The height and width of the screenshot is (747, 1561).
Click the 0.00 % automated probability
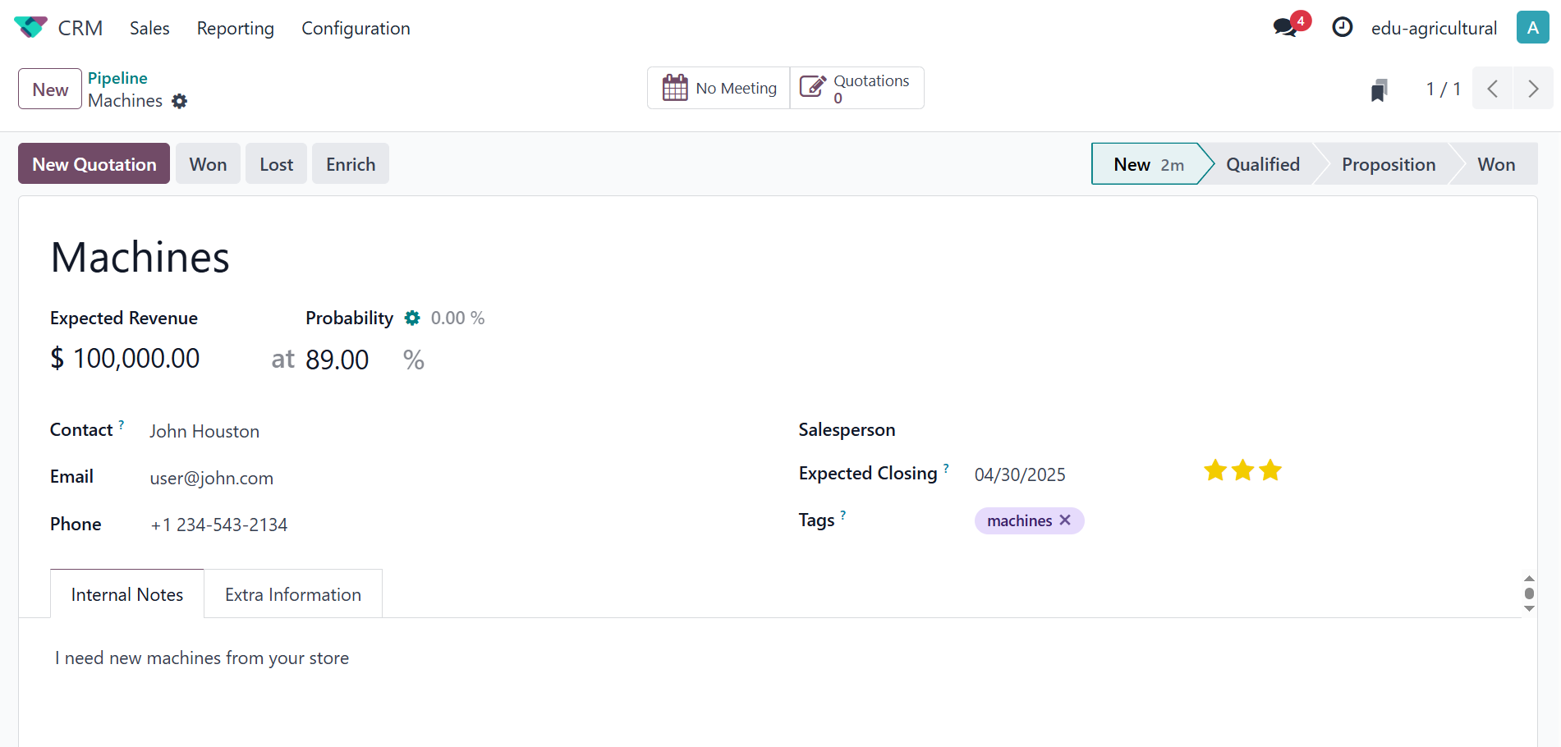(x=457, y=318)
